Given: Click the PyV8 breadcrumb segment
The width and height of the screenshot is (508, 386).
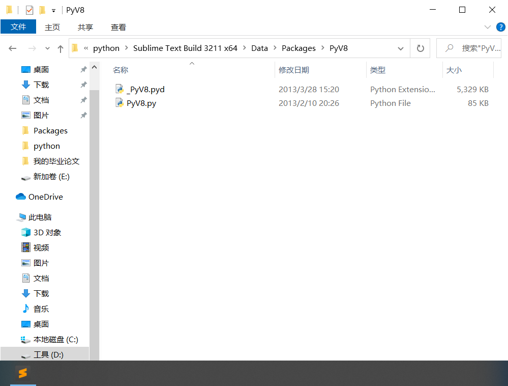Looking at the screenshot, I should pos(339,48).
